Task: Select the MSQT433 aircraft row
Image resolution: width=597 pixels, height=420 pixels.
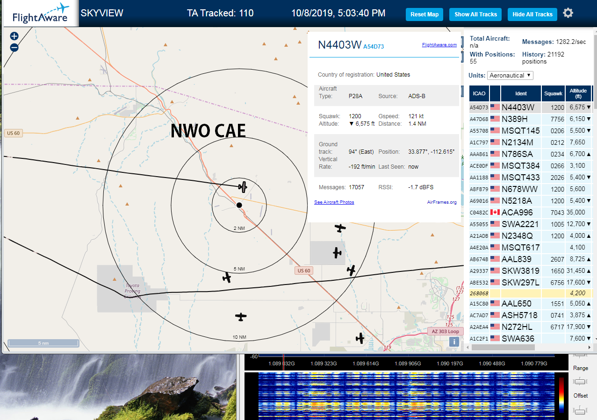Action: pyautogui.click(x=531, y=178)
